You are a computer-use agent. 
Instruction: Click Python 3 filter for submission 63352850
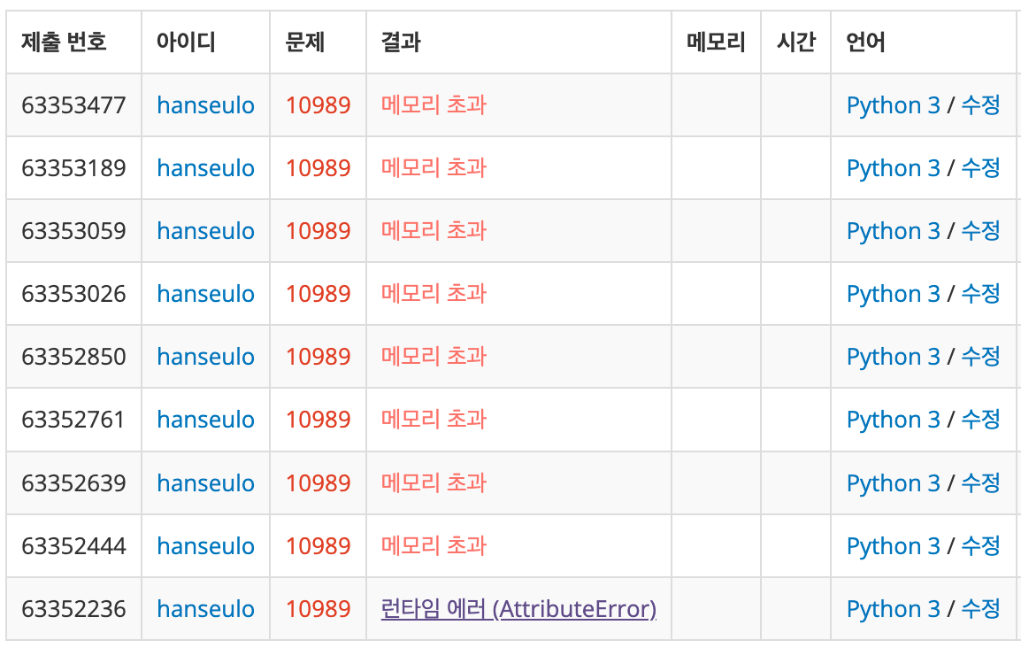click(893, 357)
